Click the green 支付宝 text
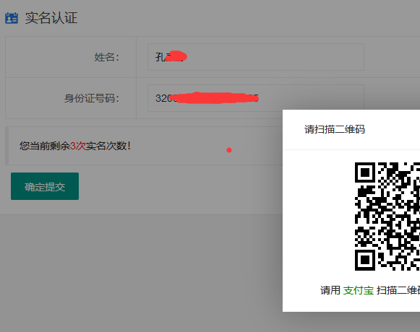The height and width of the screenshot is (332, 420). 359,290
